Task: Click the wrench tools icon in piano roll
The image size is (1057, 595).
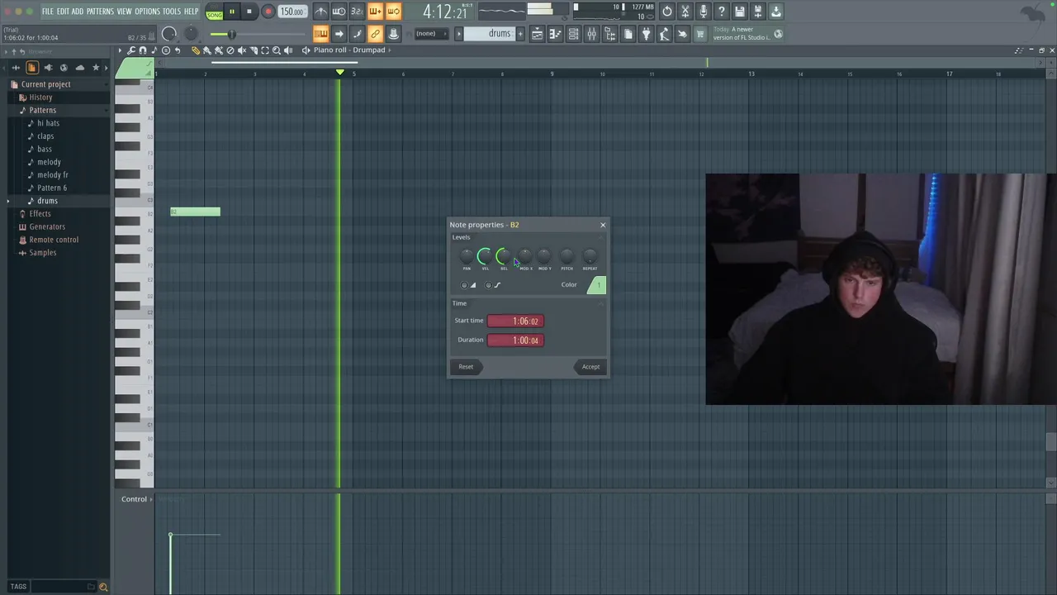Action: click(x=131, y=50)
